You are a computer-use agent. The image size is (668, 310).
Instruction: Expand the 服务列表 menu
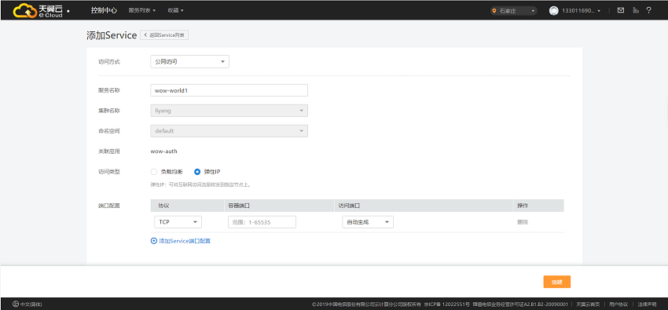coord(142,10)
